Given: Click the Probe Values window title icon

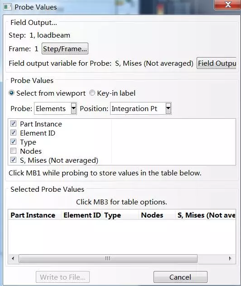Looking at the screenshot, I should click(x=7, y=7).
